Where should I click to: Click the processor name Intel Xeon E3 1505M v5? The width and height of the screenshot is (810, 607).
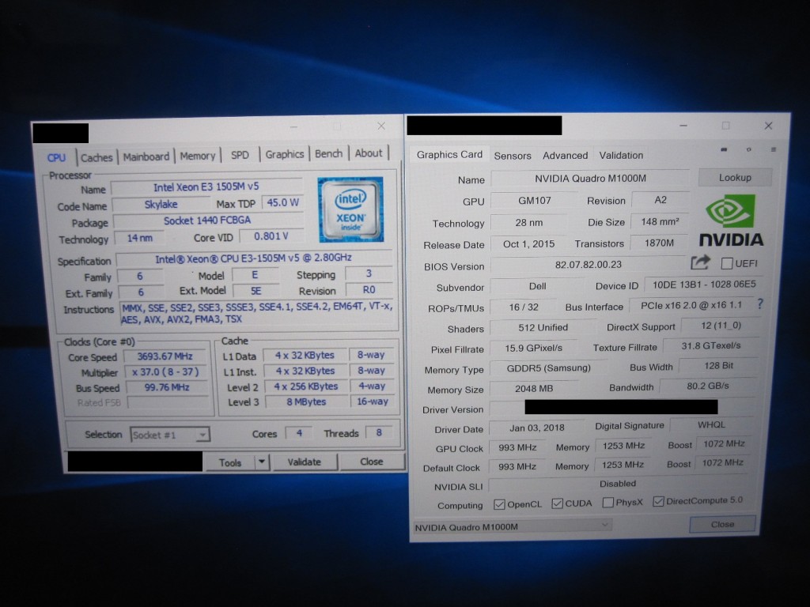pos(206,187)
